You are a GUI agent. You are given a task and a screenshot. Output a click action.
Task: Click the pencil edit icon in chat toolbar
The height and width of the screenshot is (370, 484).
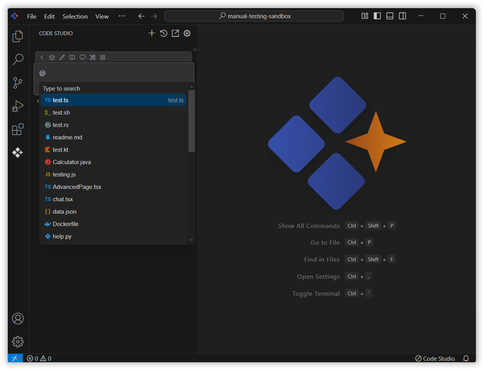tap(62, 57)
